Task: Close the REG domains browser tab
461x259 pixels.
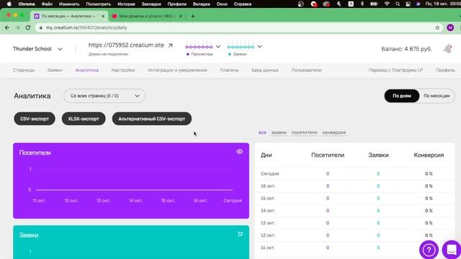Action: coord(181,16)
